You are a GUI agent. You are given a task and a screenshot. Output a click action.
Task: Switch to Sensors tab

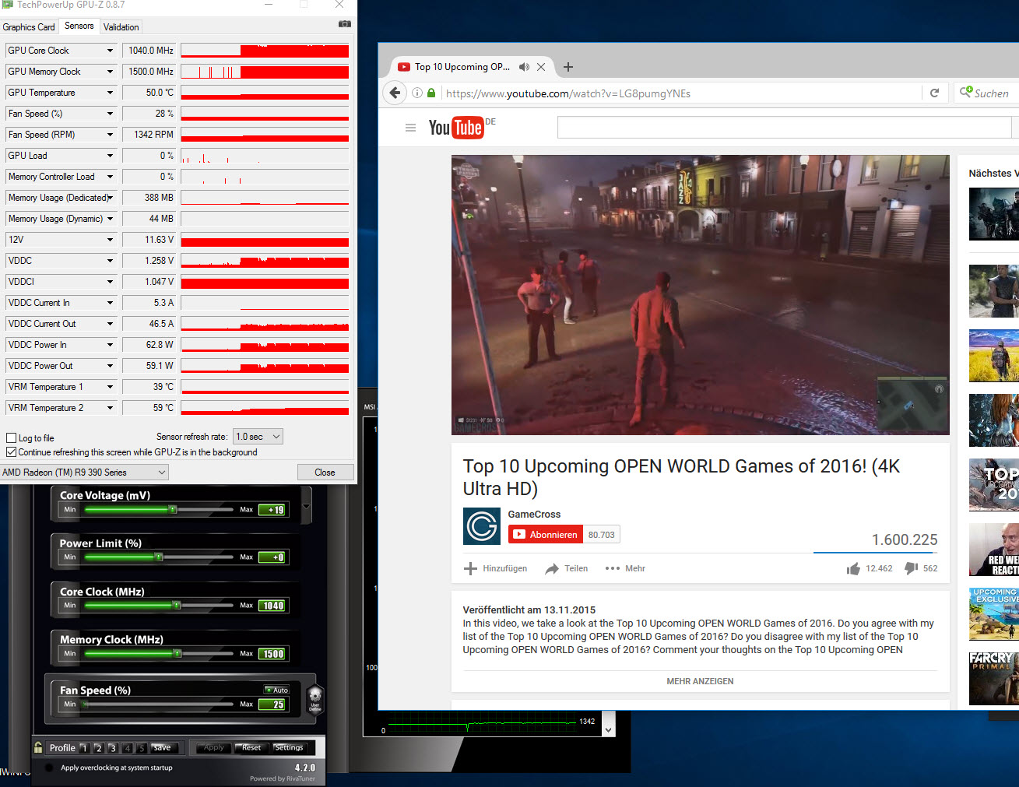[79, 26]
